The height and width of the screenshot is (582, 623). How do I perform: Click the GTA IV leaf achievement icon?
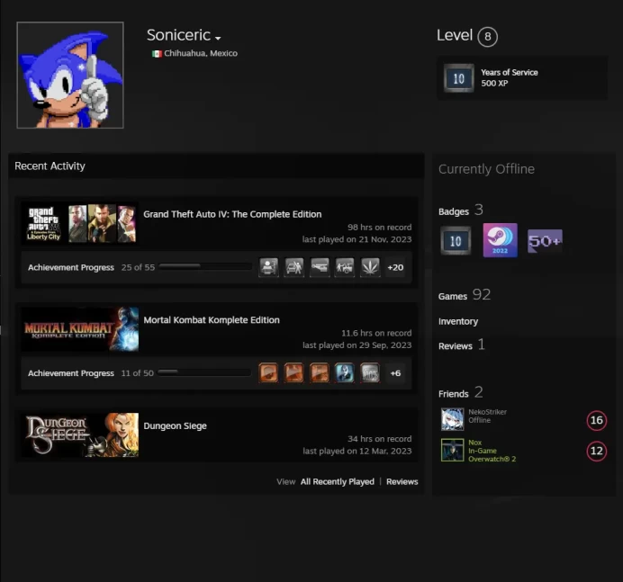tap(370, 267)
